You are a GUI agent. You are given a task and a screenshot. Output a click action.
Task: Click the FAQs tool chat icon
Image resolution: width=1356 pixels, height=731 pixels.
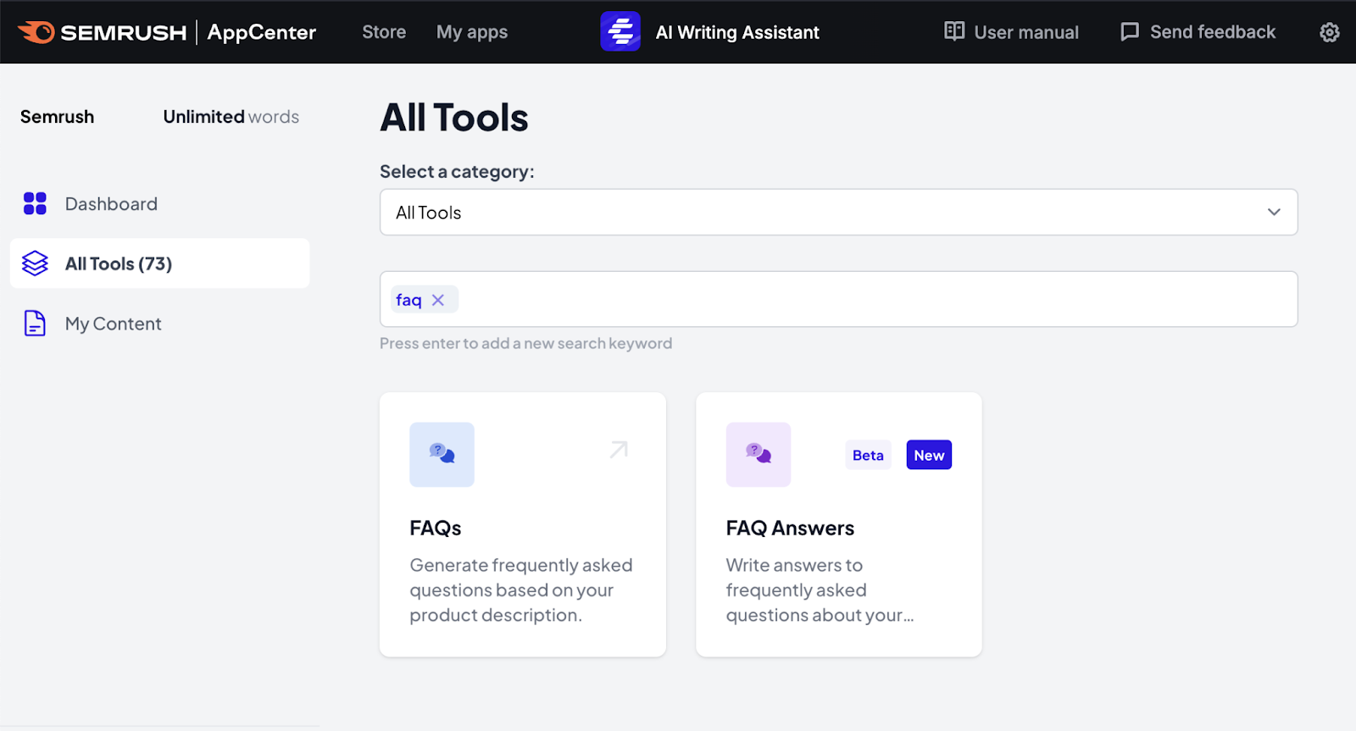point(442,455)
